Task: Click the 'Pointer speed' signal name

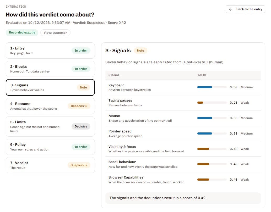Action: pos(120,131)
